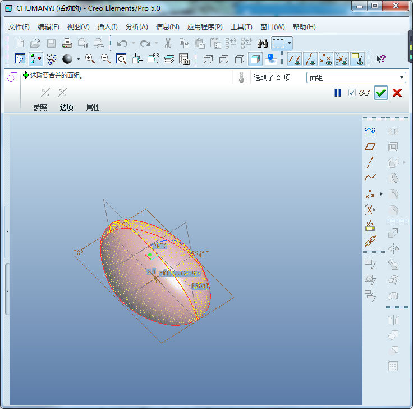This screenshot has height=409, width=413.
Task: Click the Datum Curve tool
Action: (370, 178)
